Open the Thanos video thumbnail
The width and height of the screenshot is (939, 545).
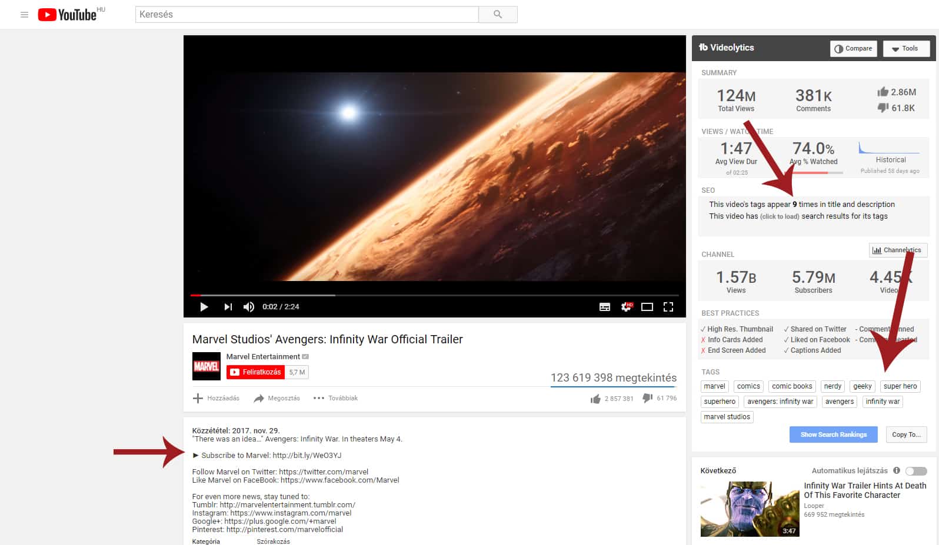(750, 509)
